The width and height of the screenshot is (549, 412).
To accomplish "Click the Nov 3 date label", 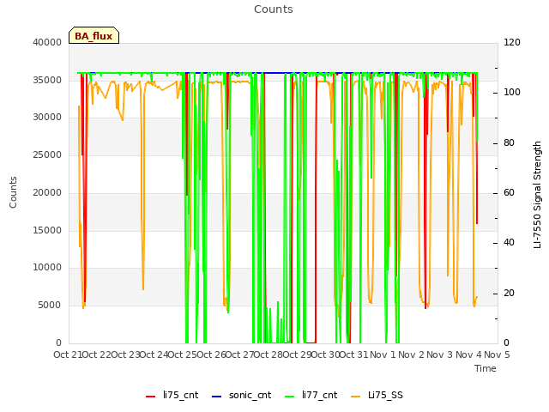I will coord(440,354).
